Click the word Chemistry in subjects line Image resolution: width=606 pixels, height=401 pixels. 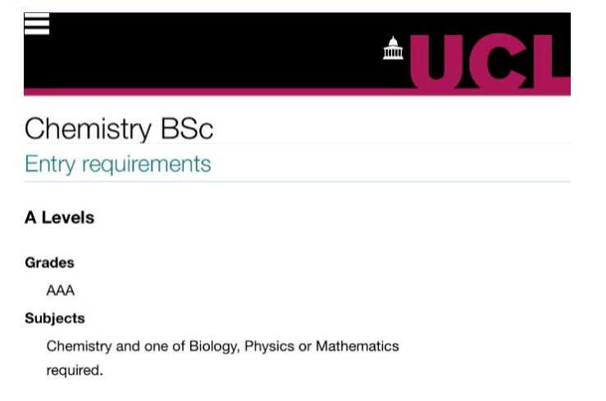point(80,346)
